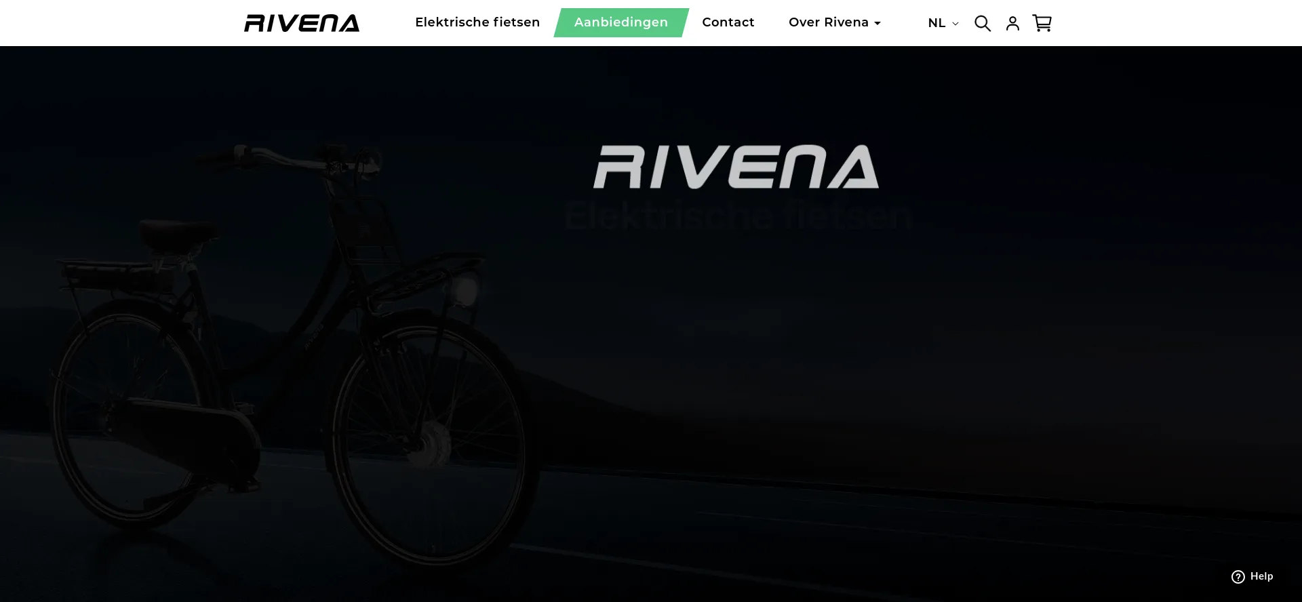Screen dimensions: 1302x602
Task: Click the Help question mark icon
Action: point(1238,576)
